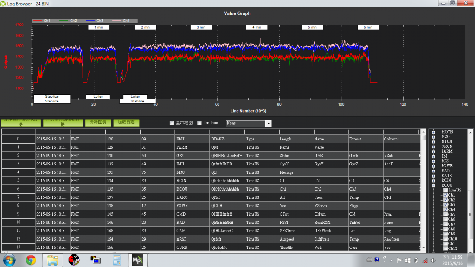Check RCOU Ch7 checkbox
Image resolution: width=475 pixels, height=267 pixels.
[446, 224]
